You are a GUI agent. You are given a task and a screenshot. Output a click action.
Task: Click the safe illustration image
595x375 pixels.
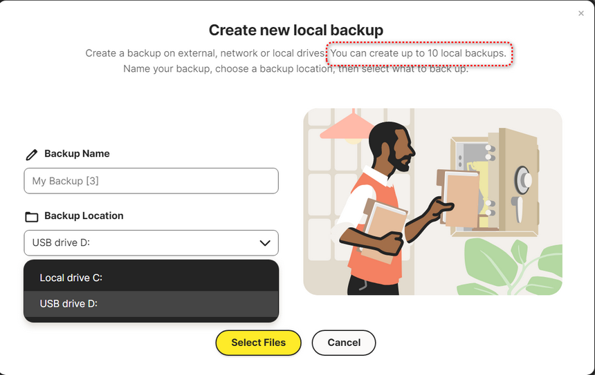[x=432, y=202]
